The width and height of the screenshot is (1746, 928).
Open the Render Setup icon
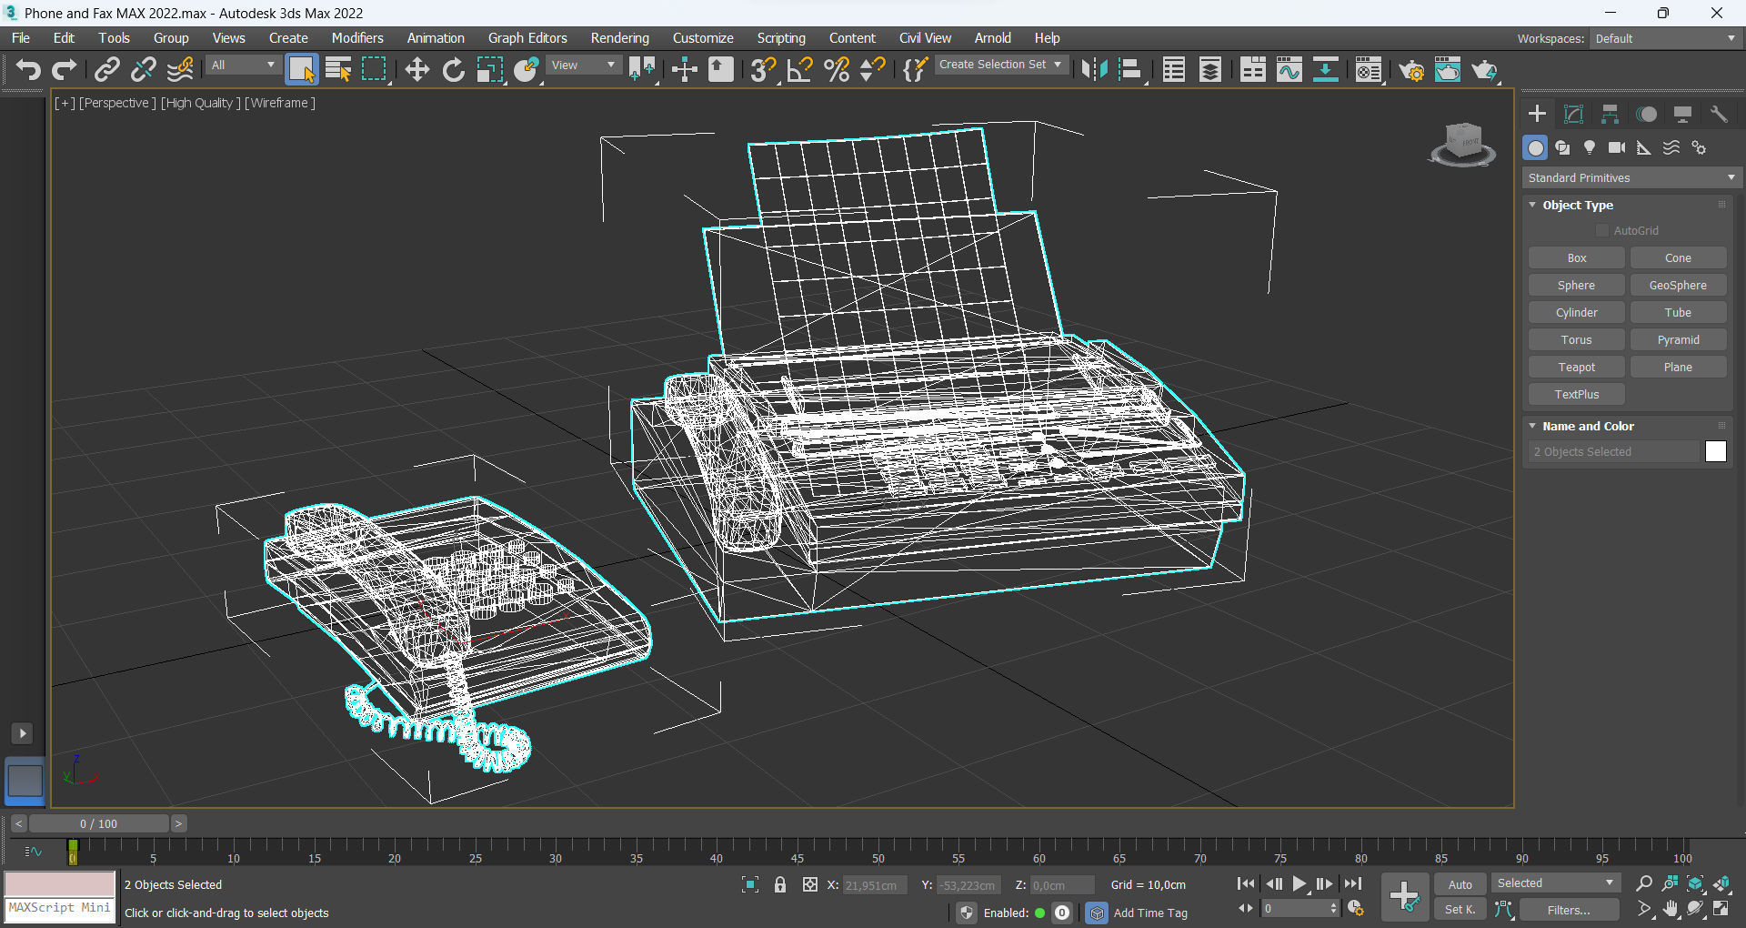[x=1411, y=70]
